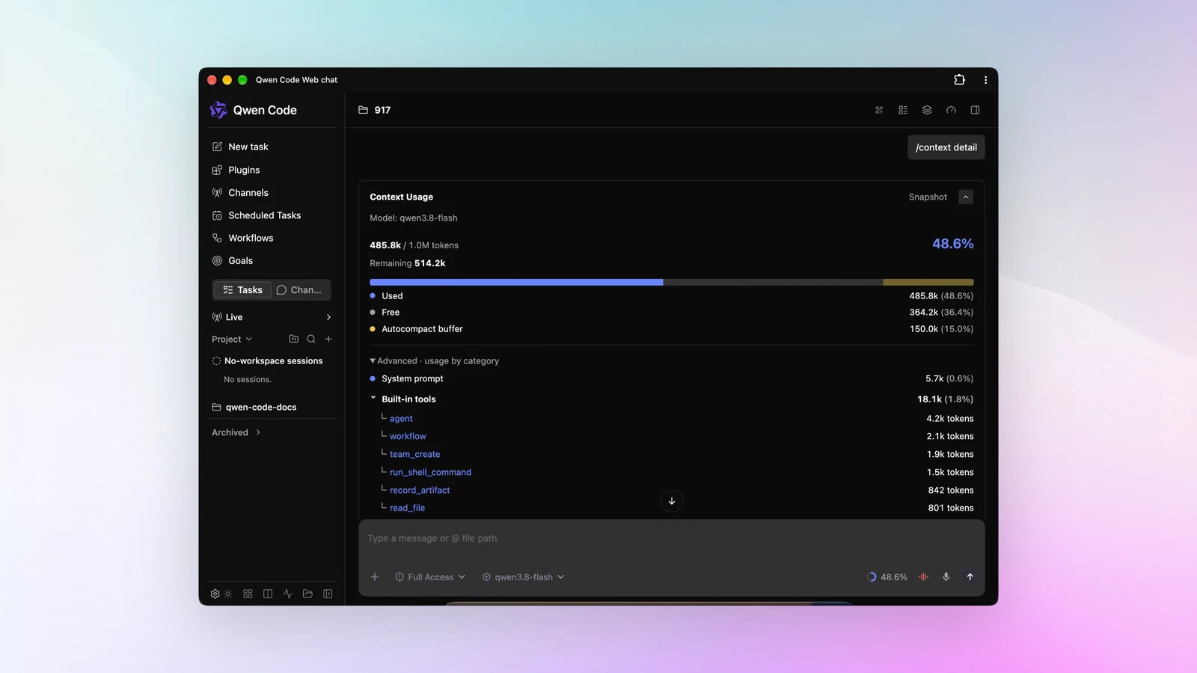
Task: Open Scheduled Tasks in sidebar
Action: click(x=257, y=215)
